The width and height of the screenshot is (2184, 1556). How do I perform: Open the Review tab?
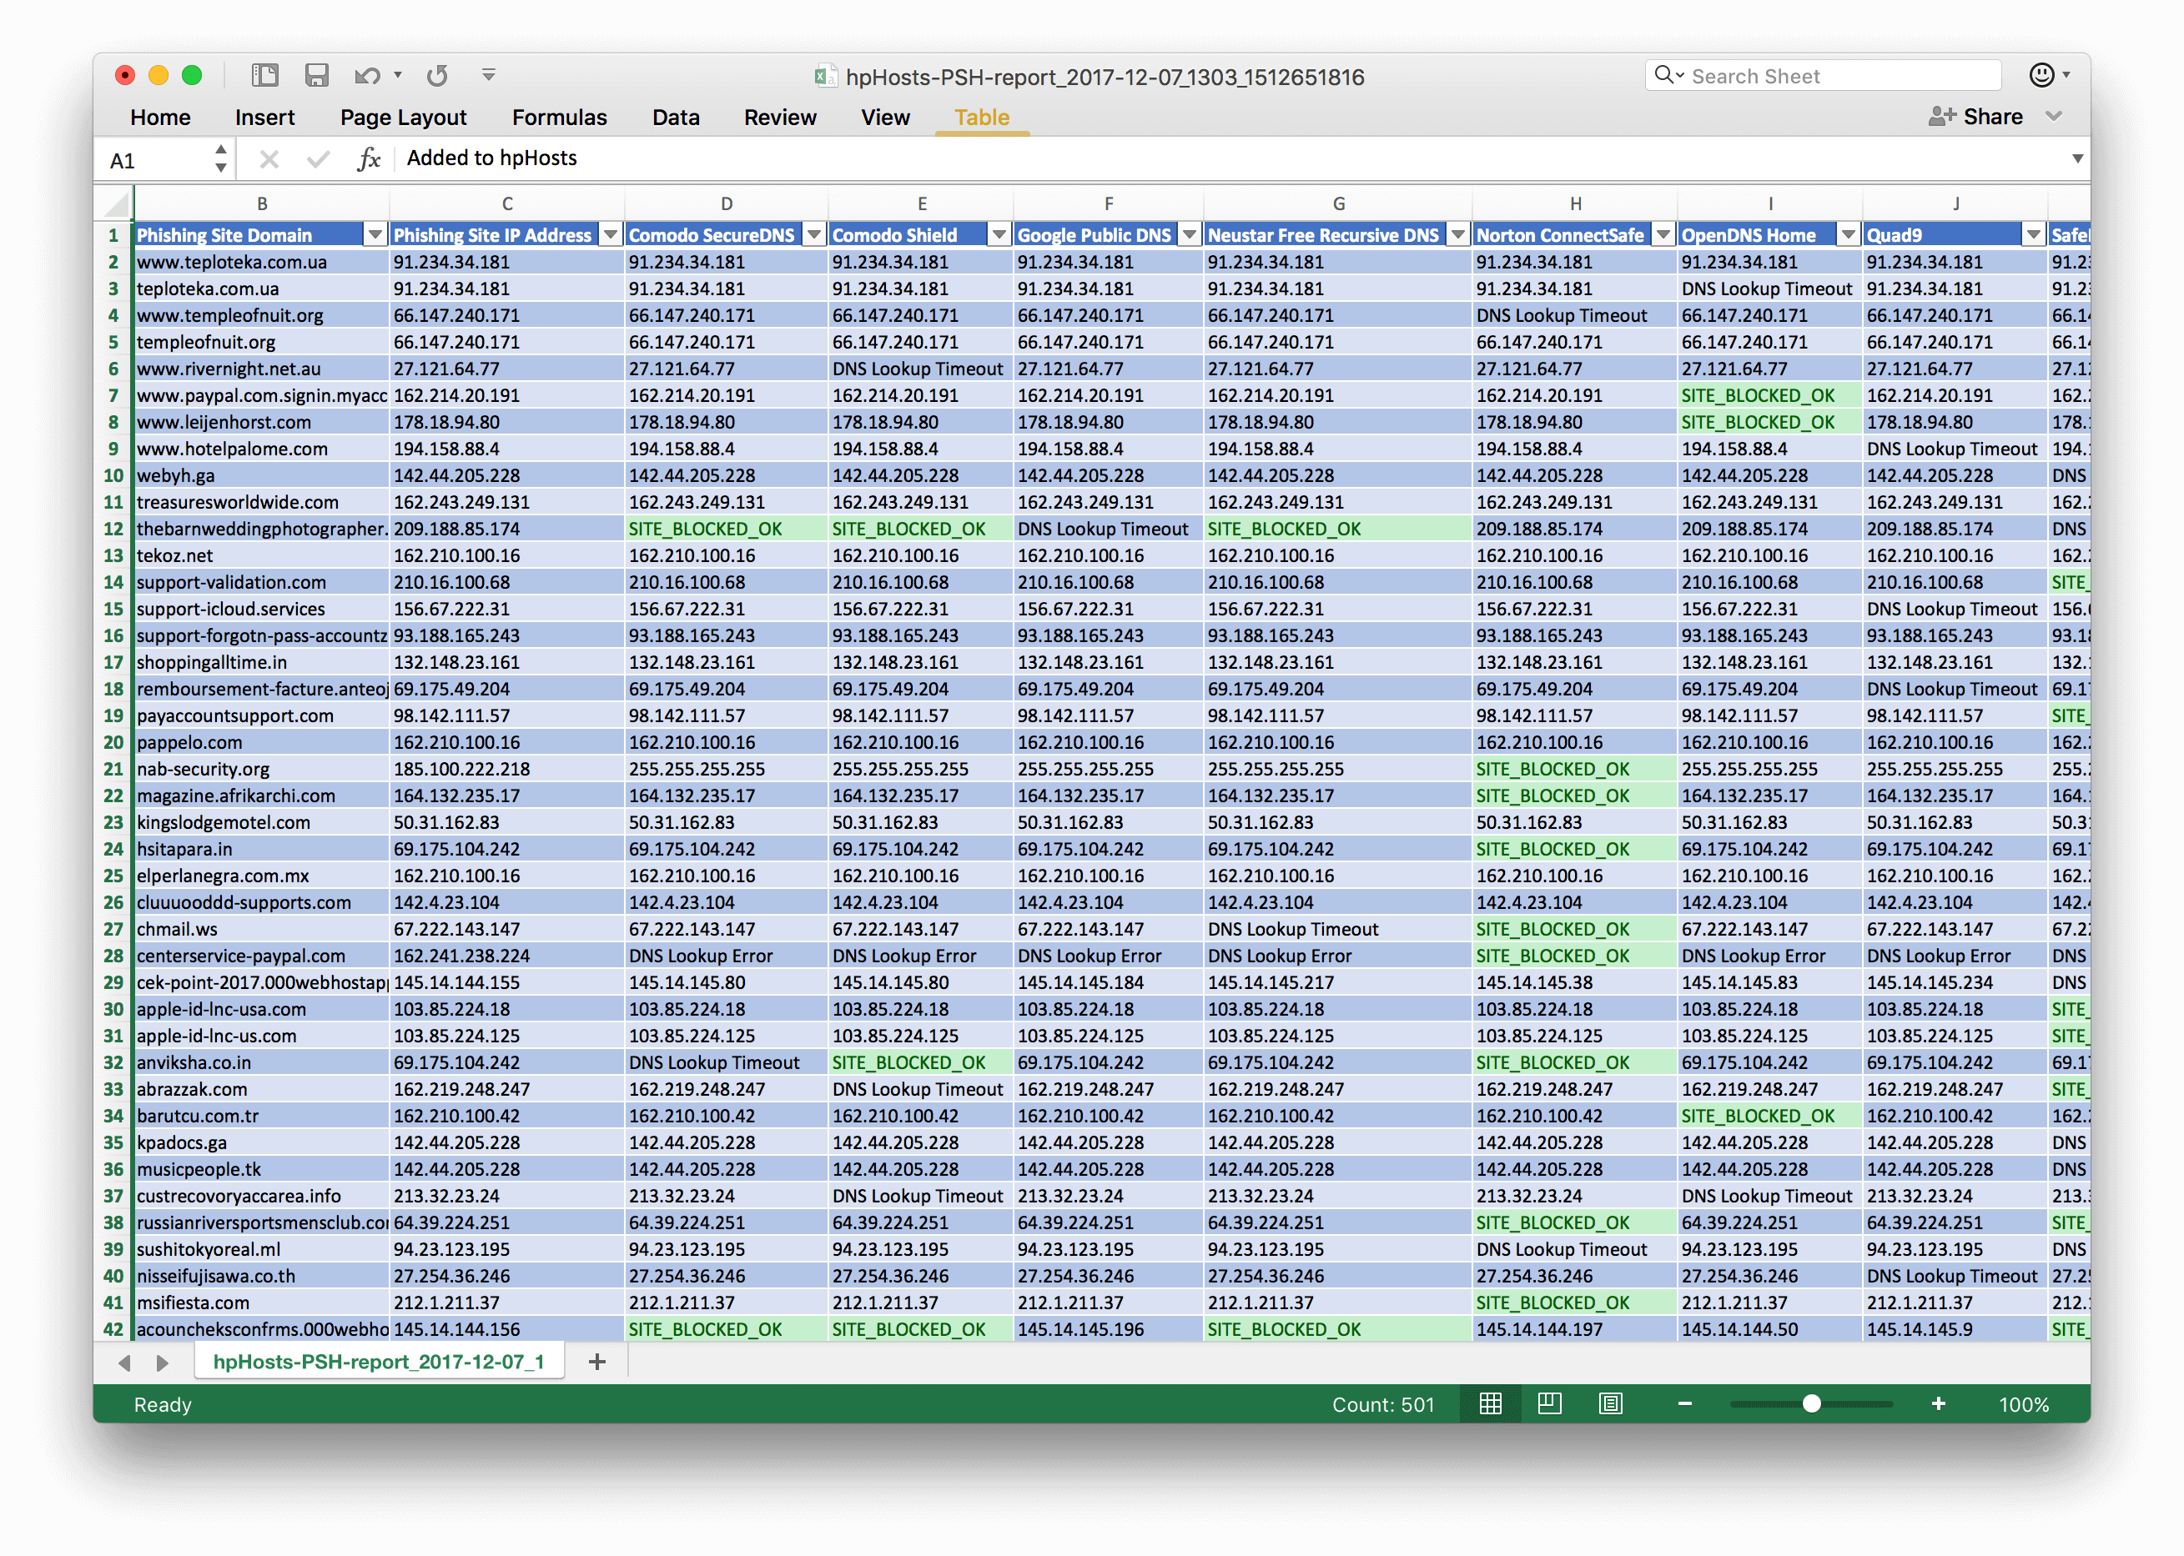coord(780,117)
